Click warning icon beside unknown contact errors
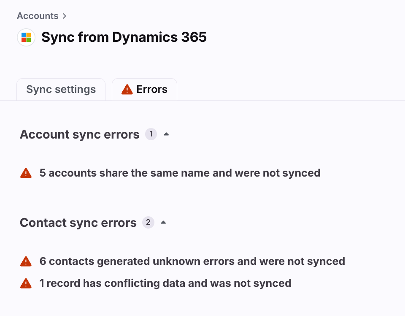This screenshot has width=405, height=316. pyautogui.click(x=26, y=262)
